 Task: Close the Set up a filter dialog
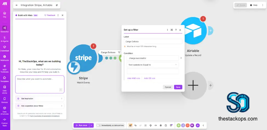click(180, 30)
